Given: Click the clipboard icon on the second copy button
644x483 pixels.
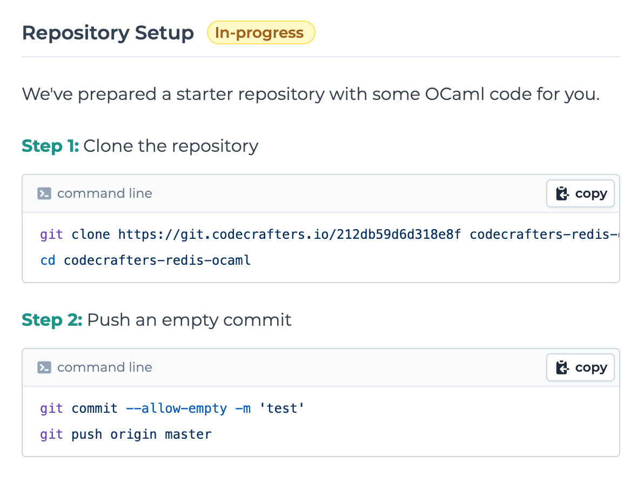Looking at the screenshot, I should coord(562,367).
